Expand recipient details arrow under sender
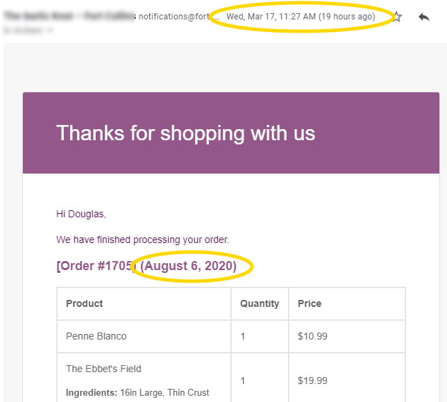The image size is (447, 402). [x=49, y=30]
